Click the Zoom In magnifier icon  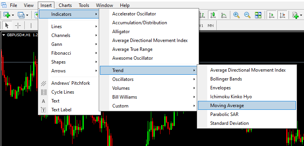click(x=236, y=15)
